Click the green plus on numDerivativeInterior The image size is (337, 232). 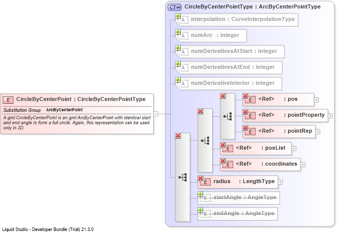pos(178,80)
